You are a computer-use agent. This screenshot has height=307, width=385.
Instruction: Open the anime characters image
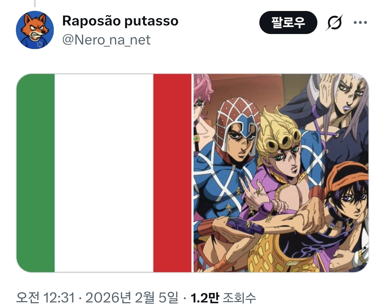click(281, 173)
